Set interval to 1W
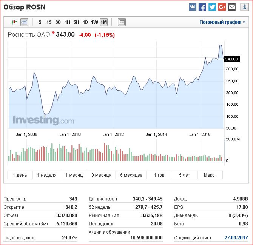This screenshot has width=253, height=245. (x=94, y=22)
